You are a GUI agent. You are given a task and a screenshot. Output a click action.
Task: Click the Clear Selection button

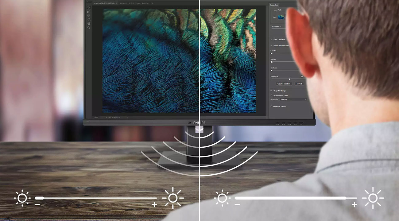284,84
